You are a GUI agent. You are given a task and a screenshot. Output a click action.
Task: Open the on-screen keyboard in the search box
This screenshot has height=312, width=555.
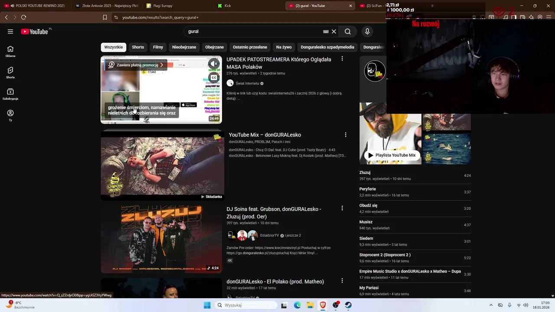[x=326, y=32]
